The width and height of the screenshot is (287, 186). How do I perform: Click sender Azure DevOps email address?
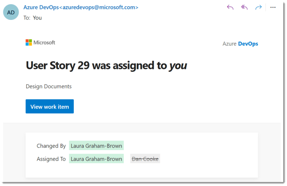click(81, 7)
